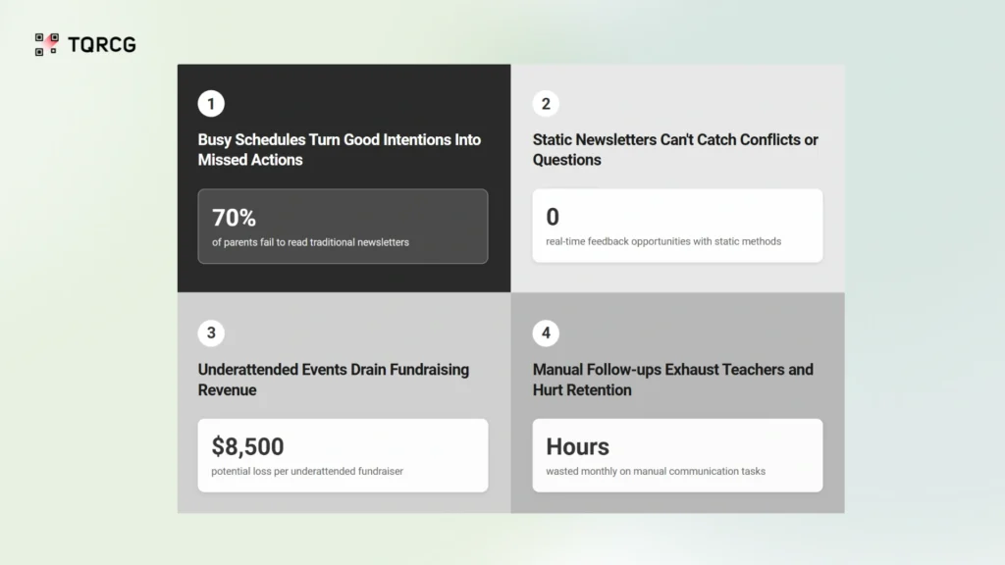Click the Manual Follow-ups heading

coord(672,380)
